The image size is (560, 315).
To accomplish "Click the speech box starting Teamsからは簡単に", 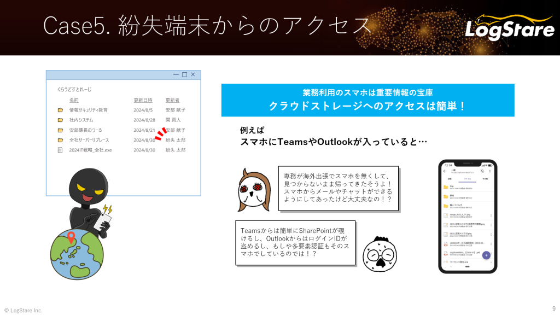I will point(295,242).
